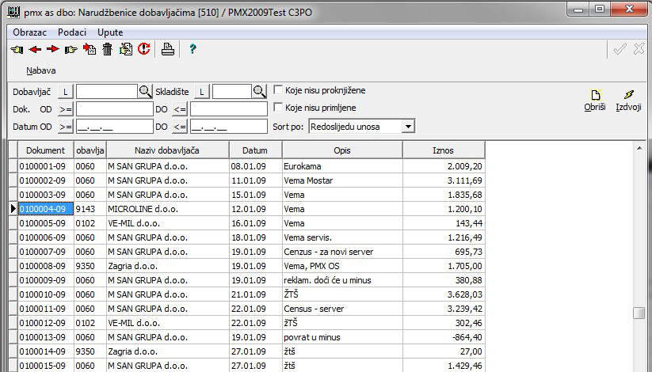
Task: Click the Iznos column header
Action: tap(444, 150)
